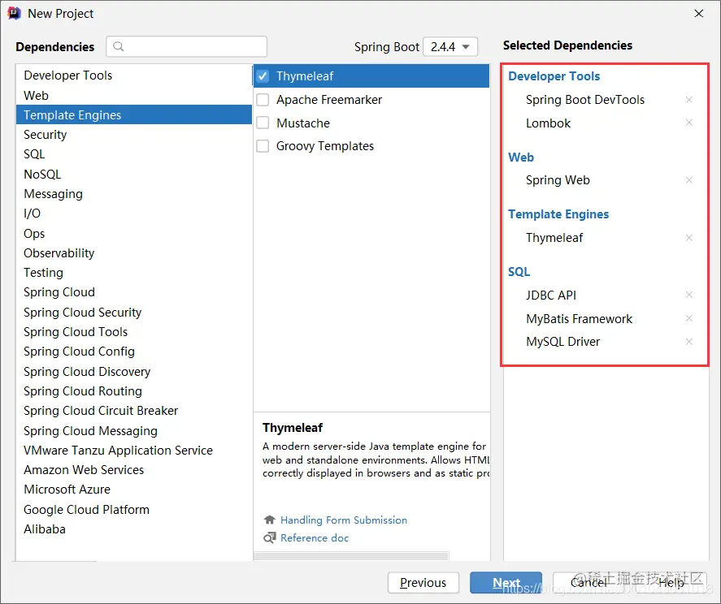The image size is (721, 604).
Task: Click the search magnifier icon in the Dependencies field
Action: 118,46
